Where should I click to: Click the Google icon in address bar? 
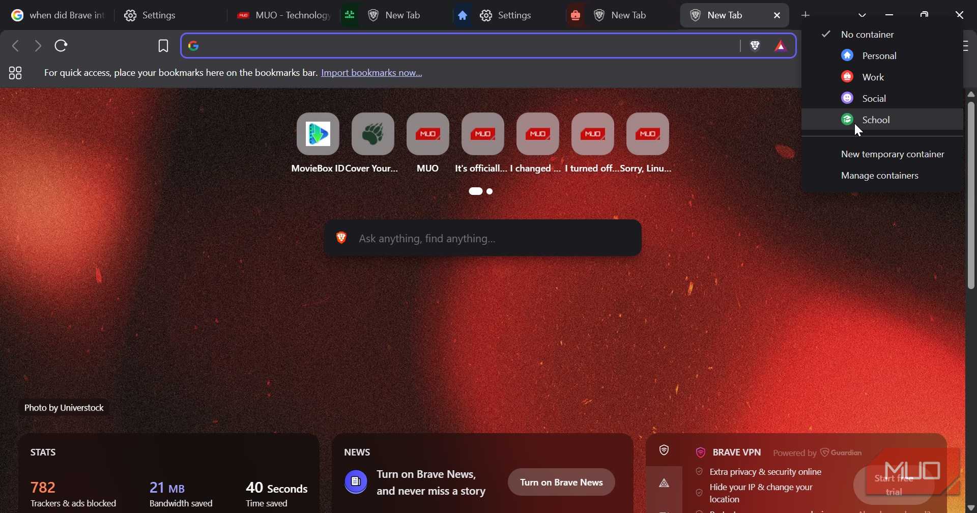(194, 46)
